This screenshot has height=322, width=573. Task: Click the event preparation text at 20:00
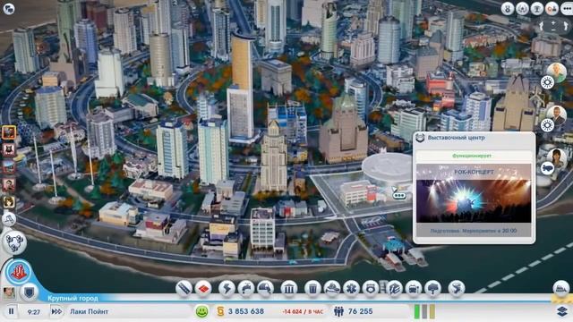(474, 231)
